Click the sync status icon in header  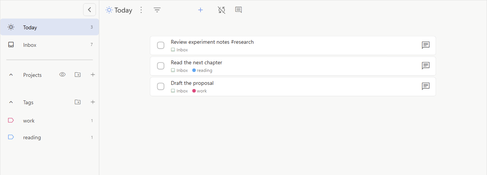pos(221,10)
